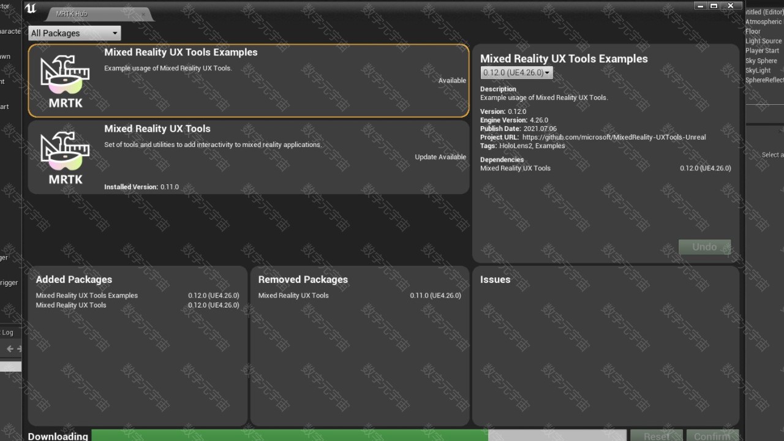This screenshot has height=441, width=784.
Task: Click the Undo button
Action: coord(704,247)
